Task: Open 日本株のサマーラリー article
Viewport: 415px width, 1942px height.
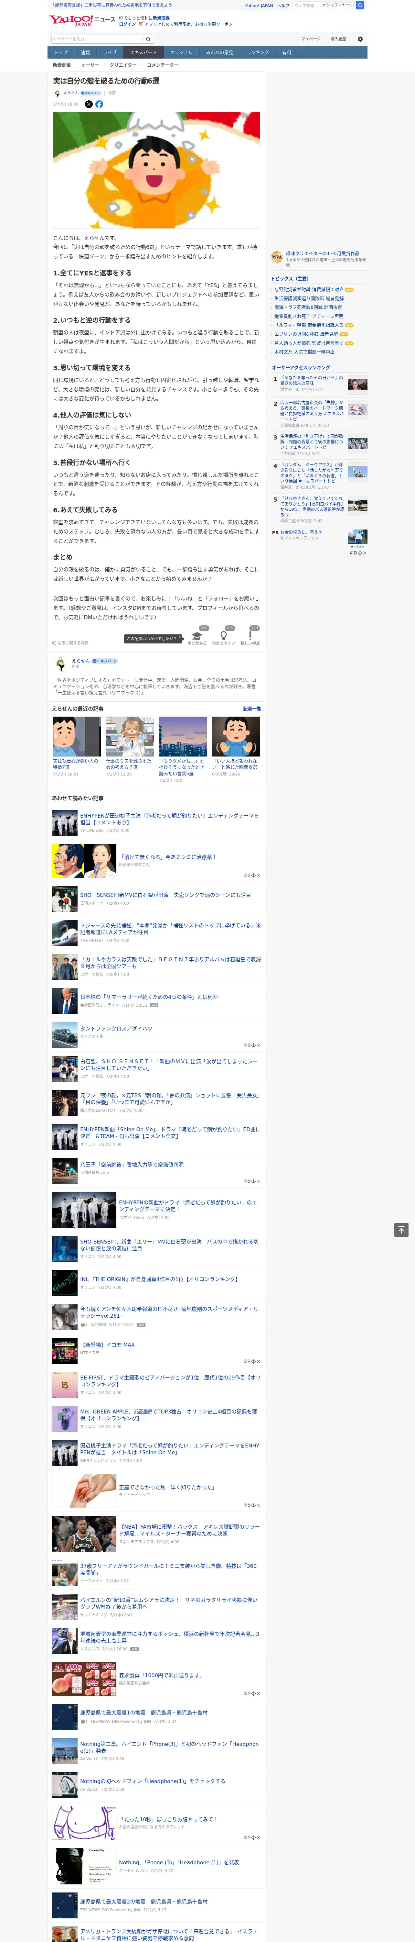Action: (149, 997)
